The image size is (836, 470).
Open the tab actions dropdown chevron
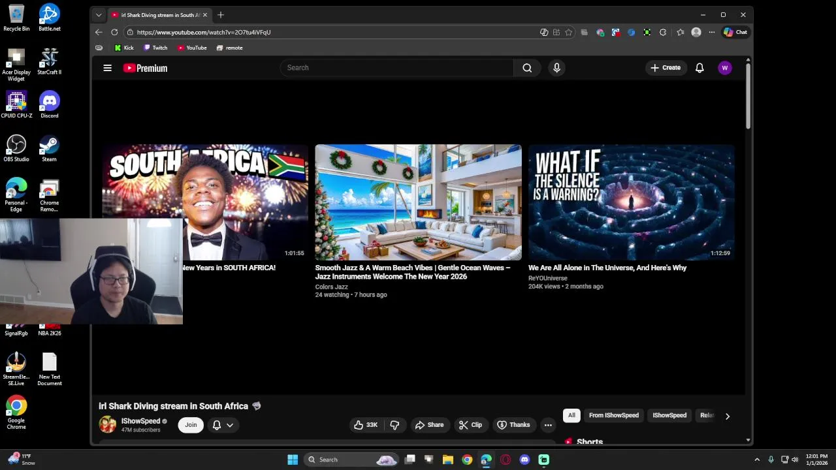pos(99,15)
